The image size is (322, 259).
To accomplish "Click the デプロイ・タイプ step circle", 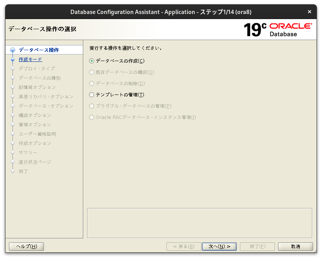I will click(x=13, y=68).
